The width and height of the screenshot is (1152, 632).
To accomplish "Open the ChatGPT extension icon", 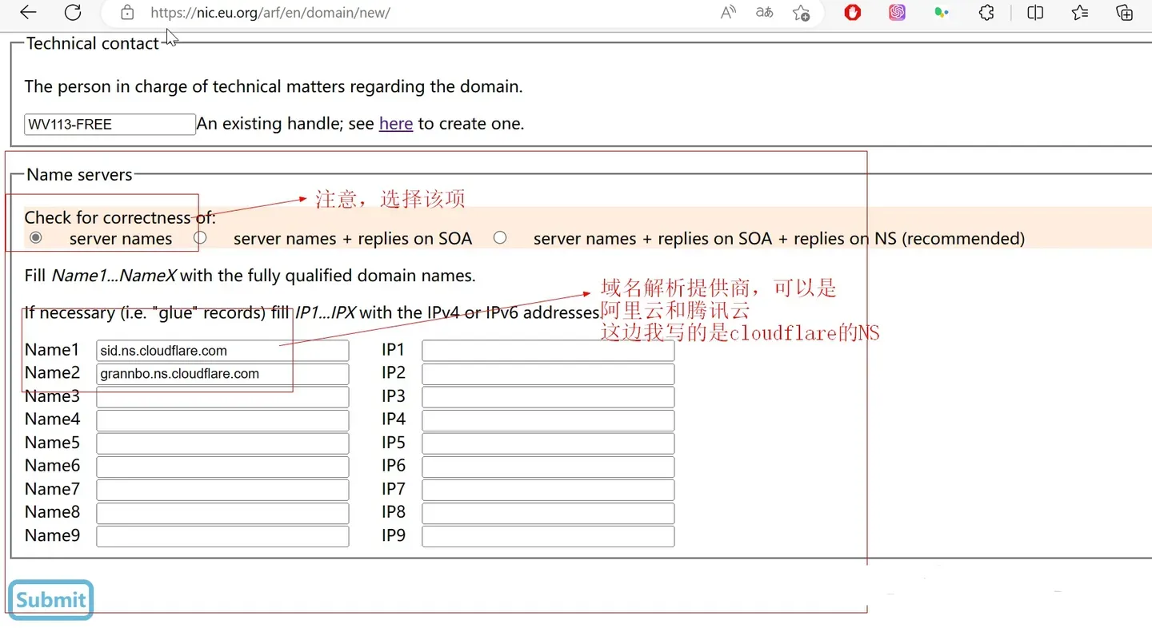I will [x=897, y=13].
